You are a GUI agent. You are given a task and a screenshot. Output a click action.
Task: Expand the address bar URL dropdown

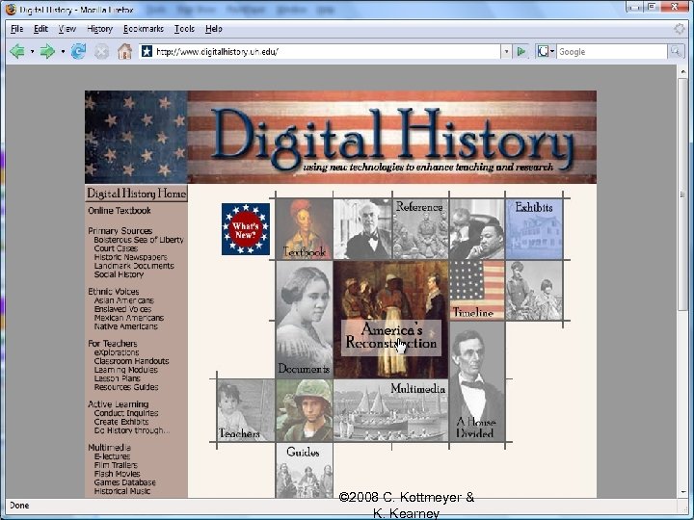[506, 52]
